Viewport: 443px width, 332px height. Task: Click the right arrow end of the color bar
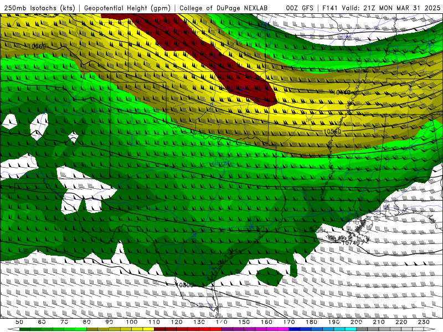tap(430, 329)
